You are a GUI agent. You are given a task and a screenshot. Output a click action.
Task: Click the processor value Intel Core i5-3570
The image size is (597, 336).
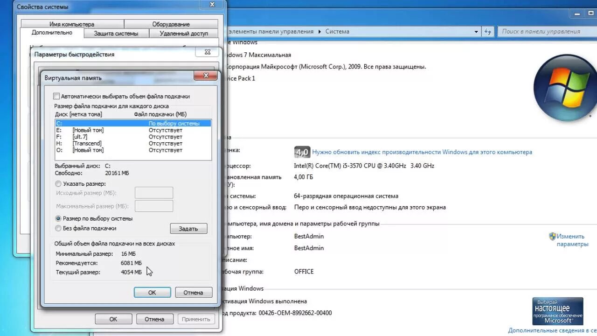(364, 166)
